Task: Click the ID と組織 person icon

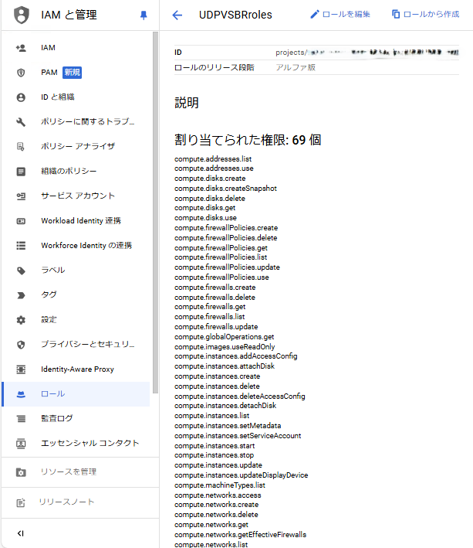Action: click(21, 97)
